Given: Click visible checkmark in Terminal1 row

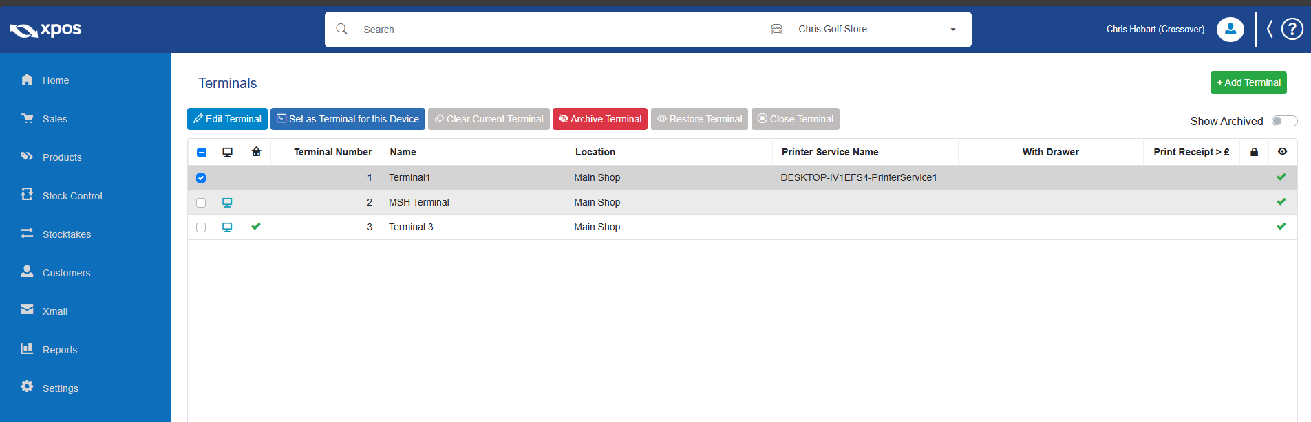Looking at the screenshot, I should tap(1281, 177).
